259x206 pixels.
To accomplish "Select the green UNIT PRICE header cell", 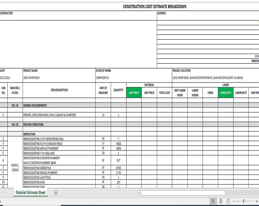I will point(134,93).
